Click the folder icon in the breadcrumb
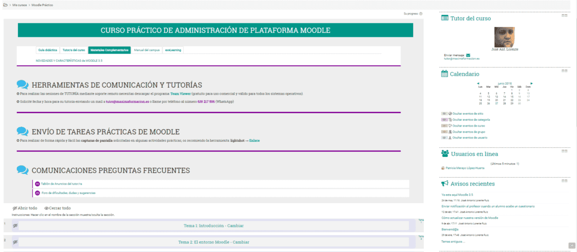Screen dimensions: 577x252 (5, 5)
